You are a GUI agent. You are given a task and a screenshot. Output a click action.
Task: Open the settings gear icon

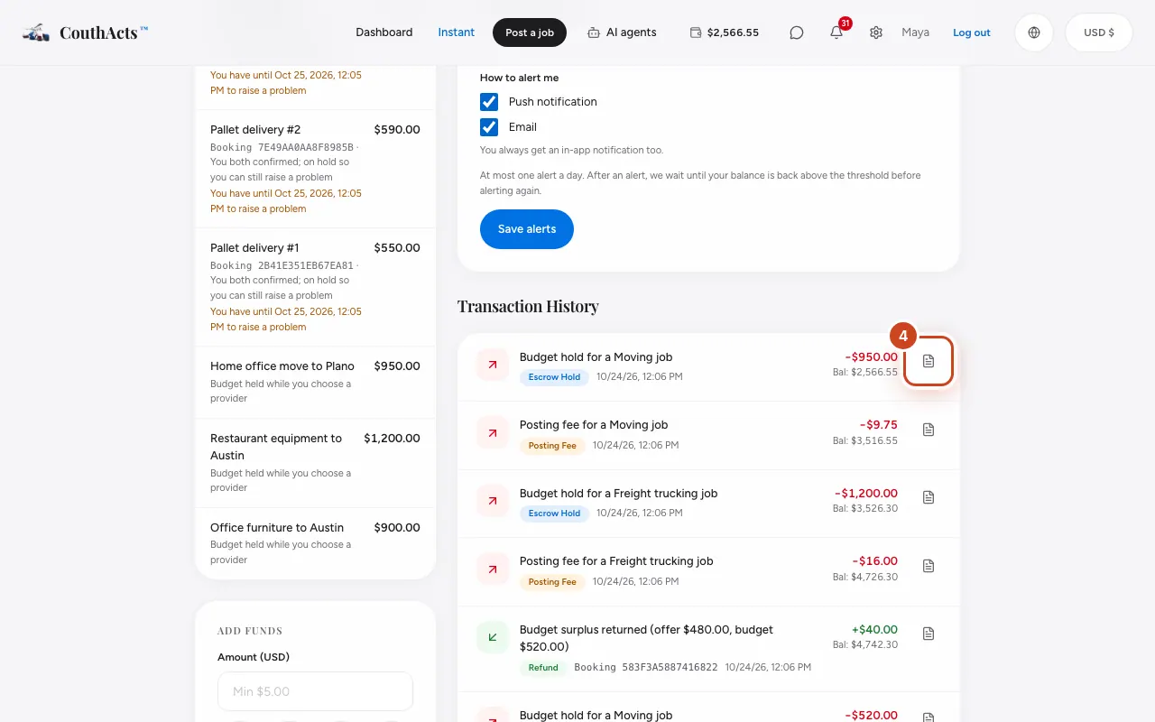click(x=876, y=32)
